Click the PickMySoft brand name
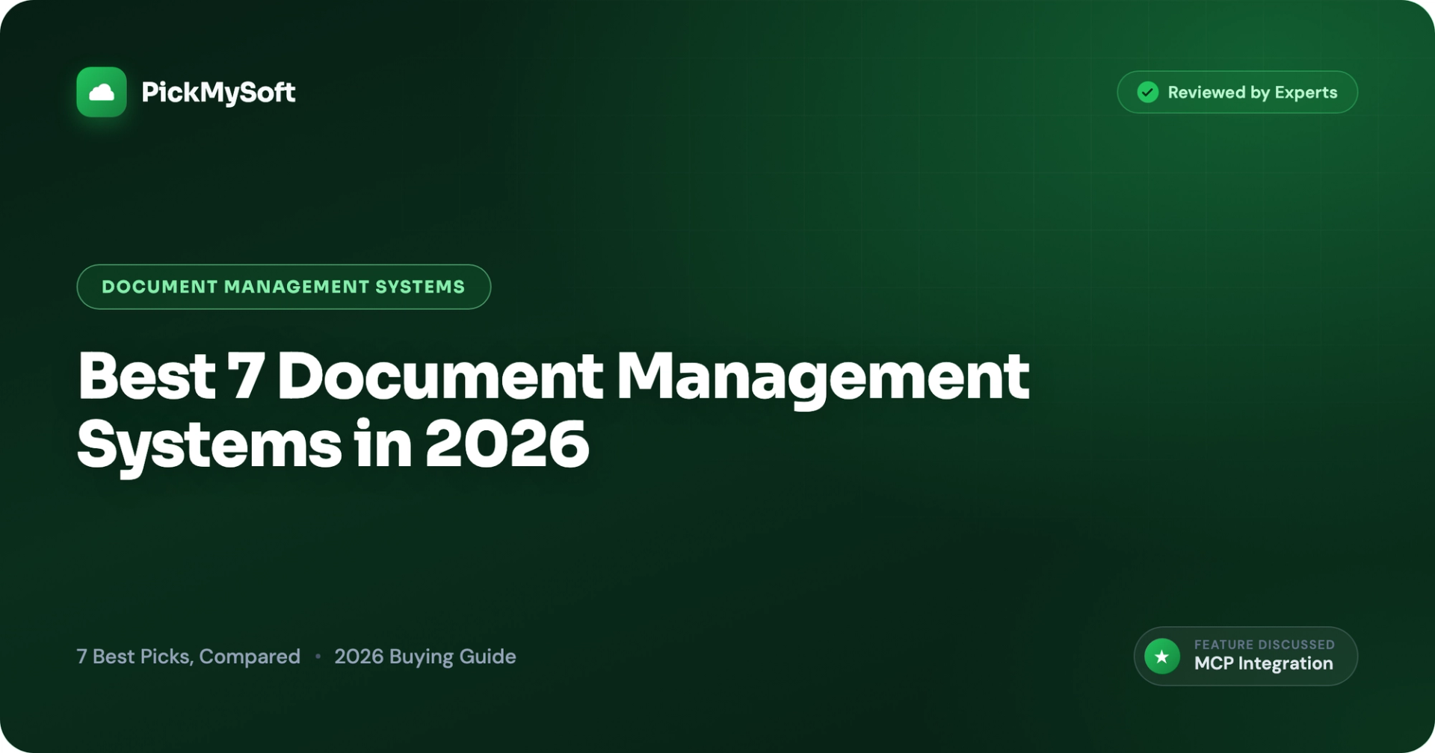 [x=218, y=93]
